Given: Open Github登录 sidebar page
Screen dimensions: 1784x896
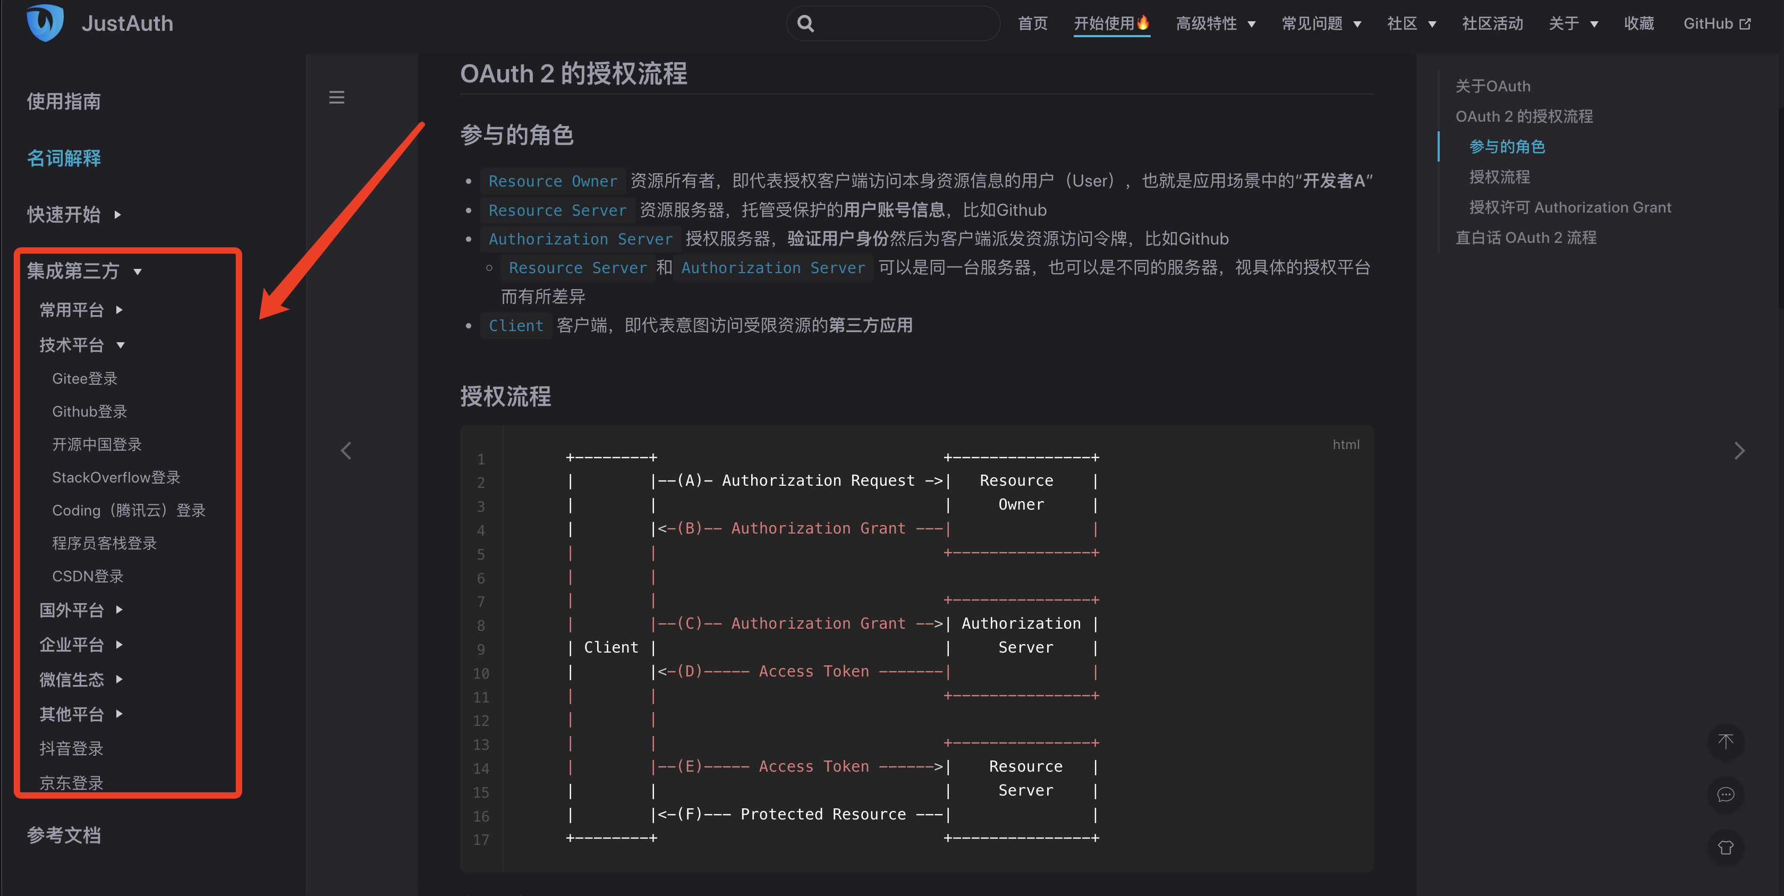Looking at the screenshot, I should [x=89, y=412].
